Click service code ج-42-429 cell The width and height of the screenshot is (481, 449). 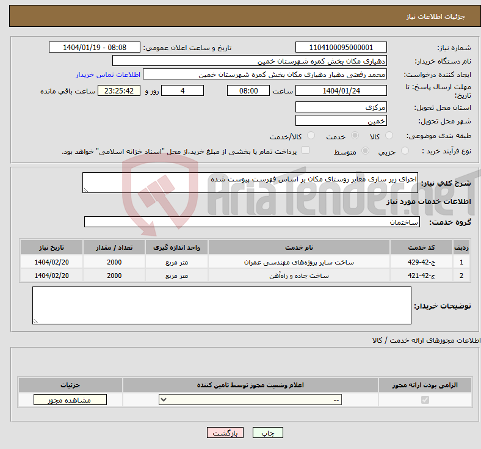pos(422,262)
